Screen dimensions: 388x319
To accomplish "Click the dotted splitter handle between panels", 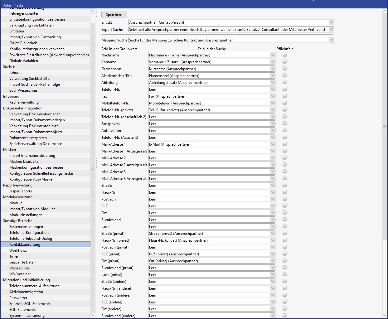I will click(x=96, y=163).
